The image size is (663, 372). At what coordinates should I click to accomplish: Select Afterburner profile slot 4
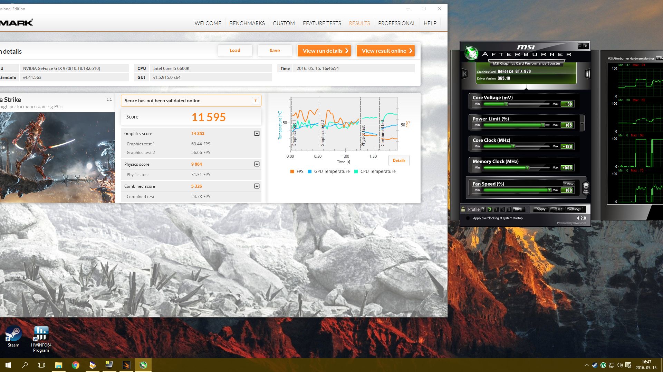pyautogui.click(x=502, y=209)
